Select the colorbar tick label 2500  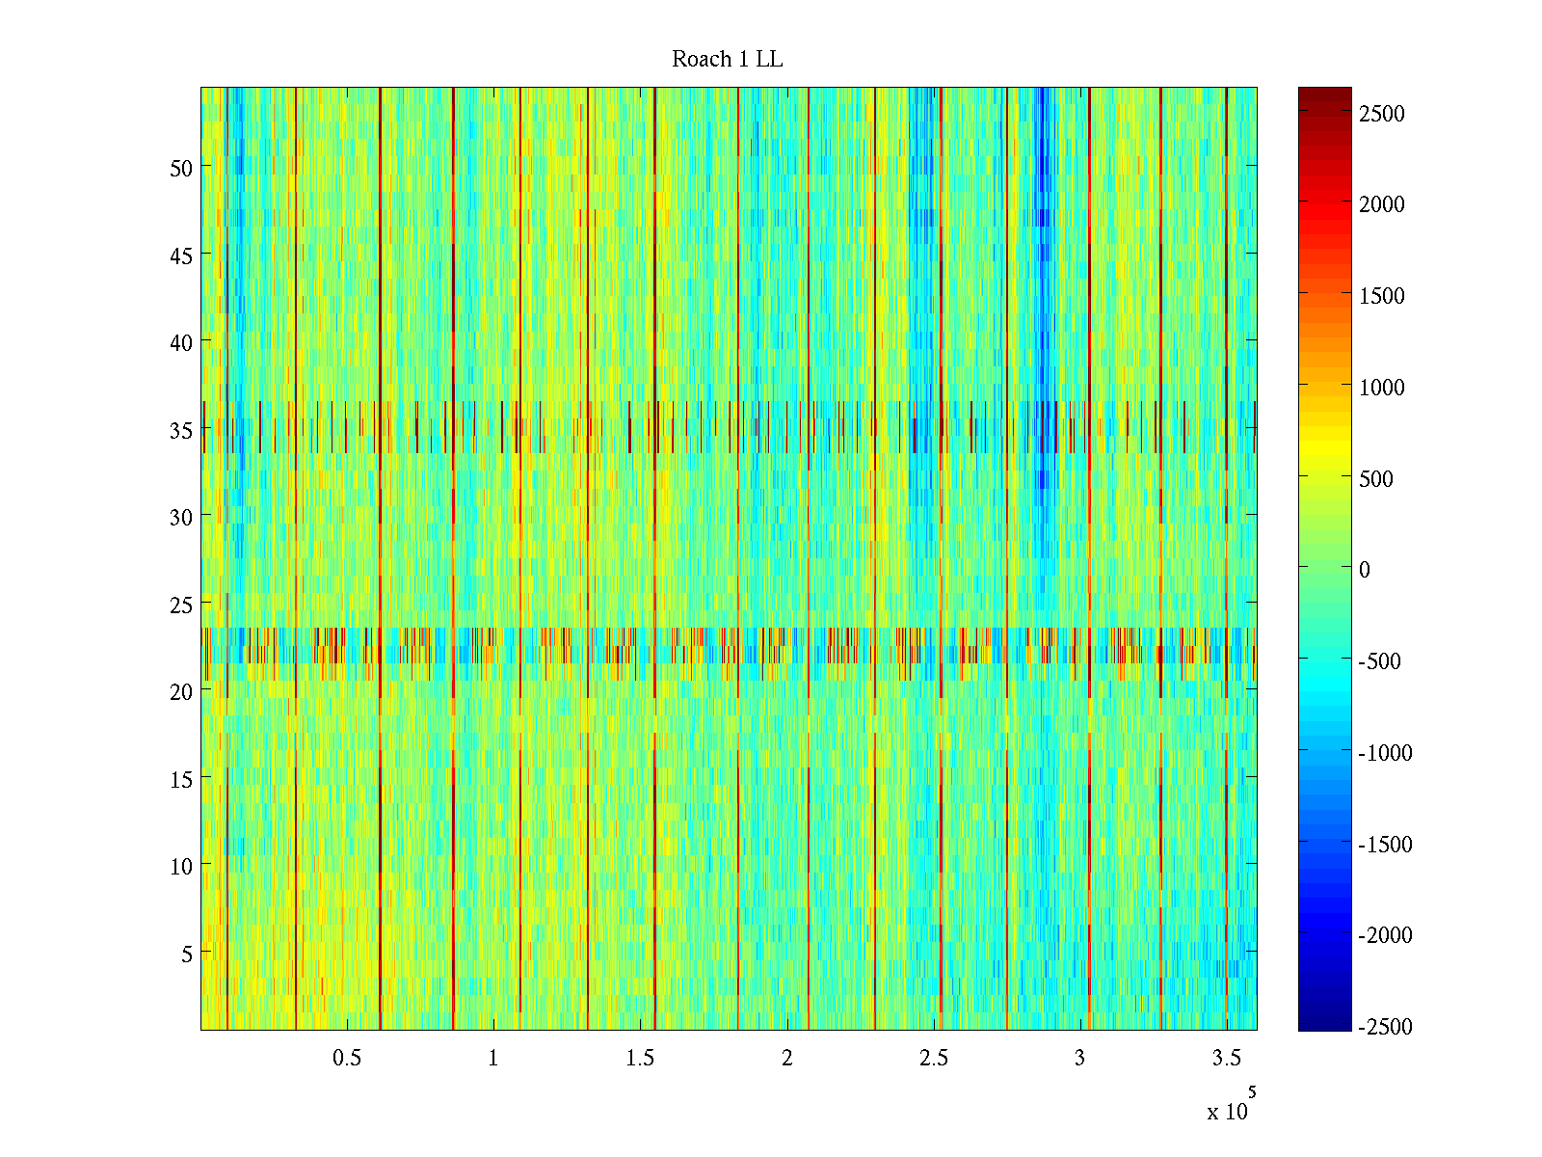point(1382,114)
